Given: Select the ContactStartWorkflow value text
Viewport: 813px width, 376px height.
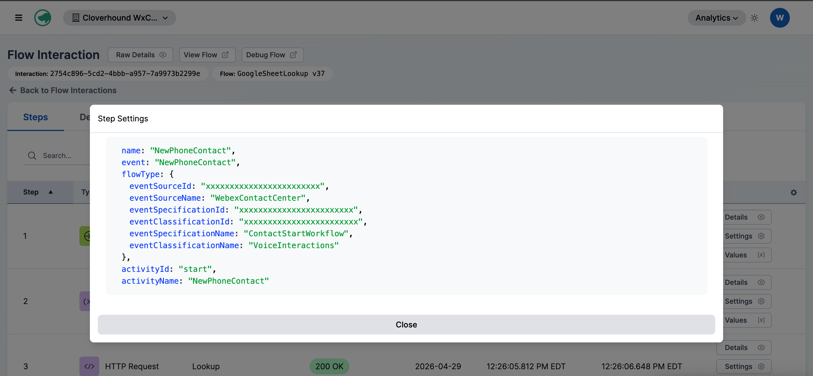Looking at the screenshot, I should [296, 233].
